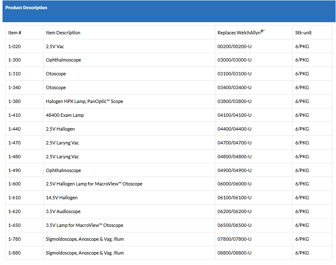Select part number 08800/08800-U
Image resolution: width=336 pixels, height=265 pixels.
234,253
